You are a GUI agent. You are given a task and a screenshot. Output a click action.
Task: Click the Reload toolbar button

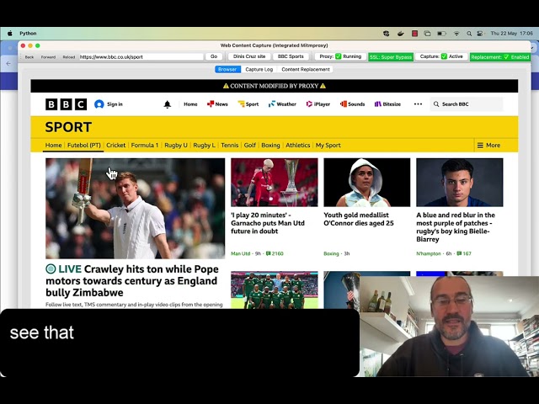pyautogui.click(x=69, y=57)
